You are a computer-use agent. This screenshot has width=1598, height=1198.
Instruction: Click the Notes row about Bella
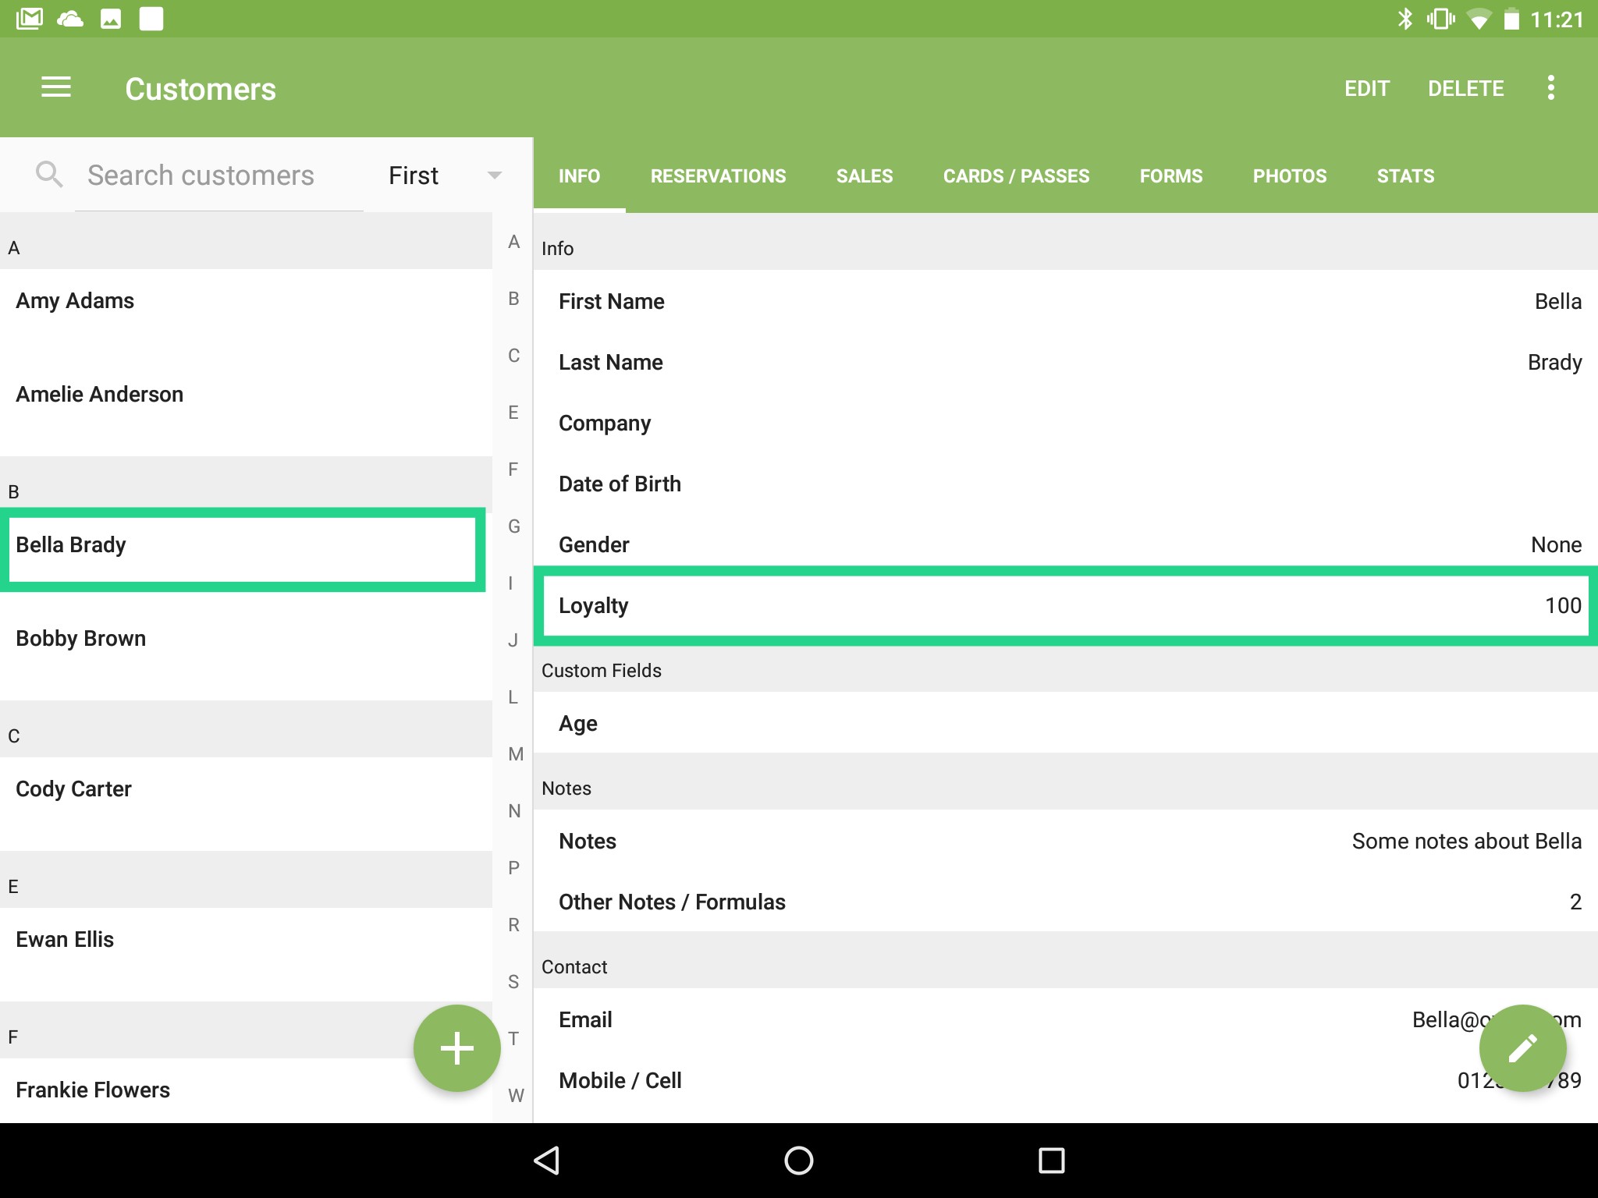click(1066, 841)
